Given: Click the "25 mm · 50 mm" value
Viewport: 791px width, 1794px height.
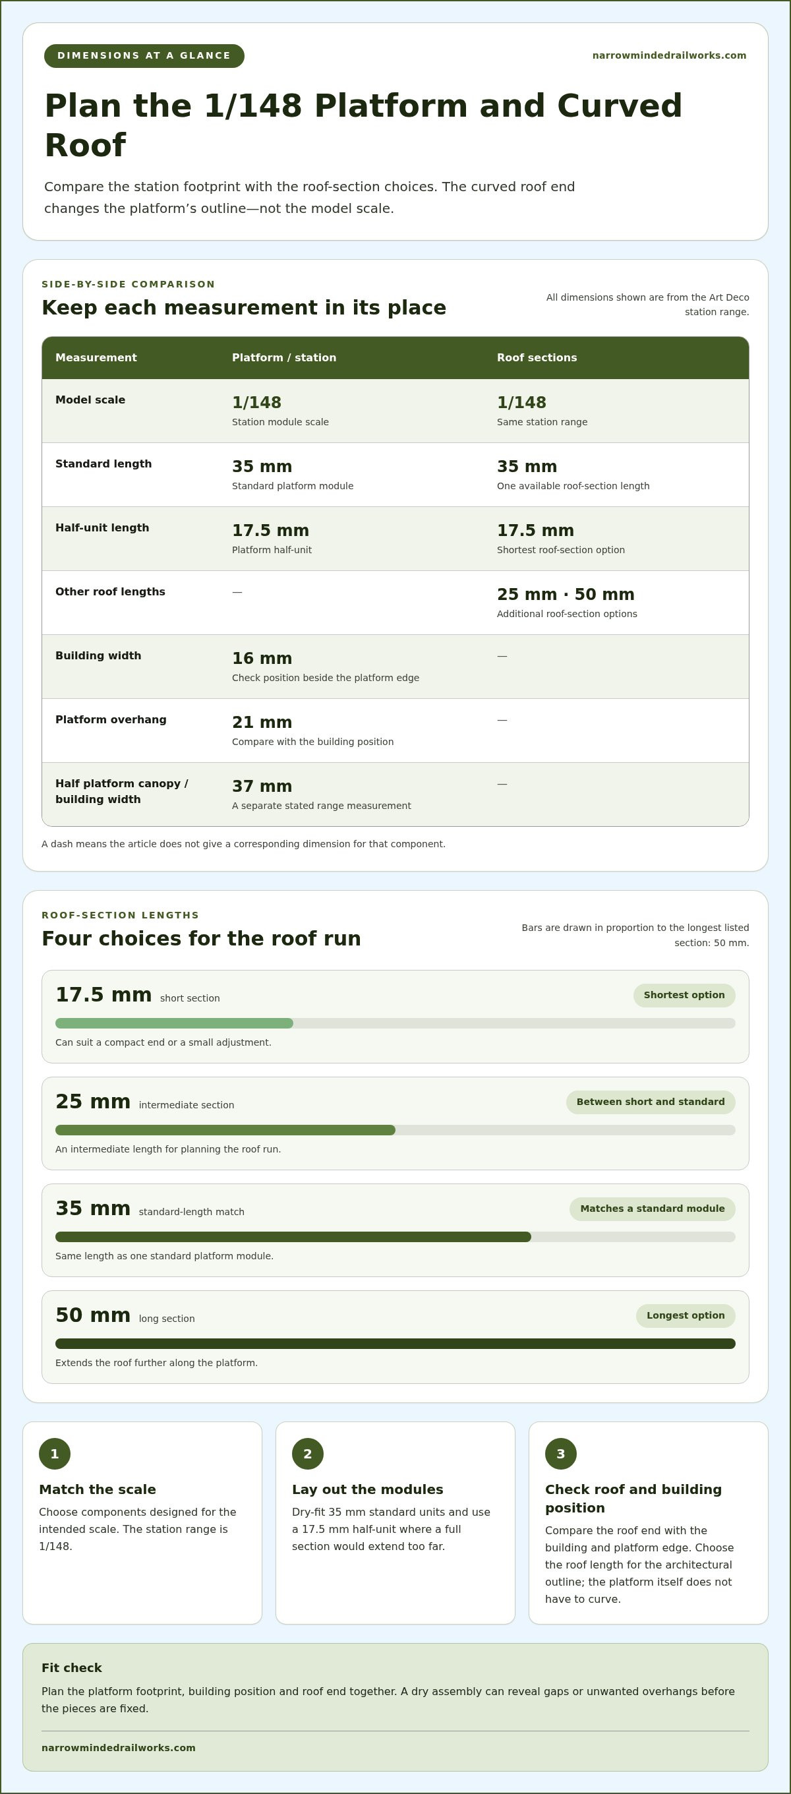Looking at the screenshot, I should point(566,594).
